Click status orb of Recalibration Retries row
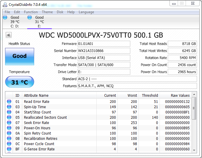 9,139
